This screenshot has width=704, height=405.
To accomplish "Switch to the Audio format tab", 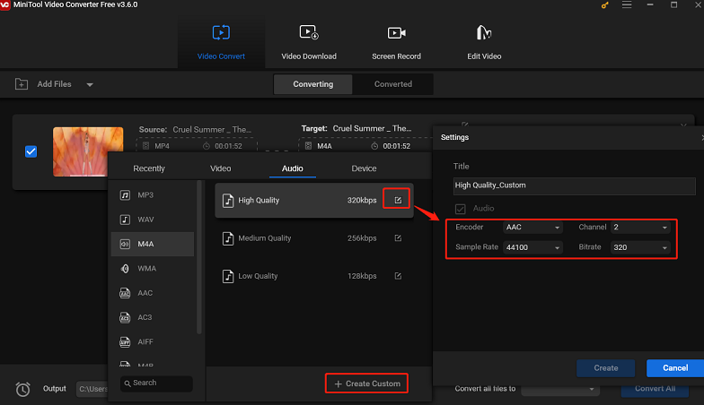I will coord(293,168).
